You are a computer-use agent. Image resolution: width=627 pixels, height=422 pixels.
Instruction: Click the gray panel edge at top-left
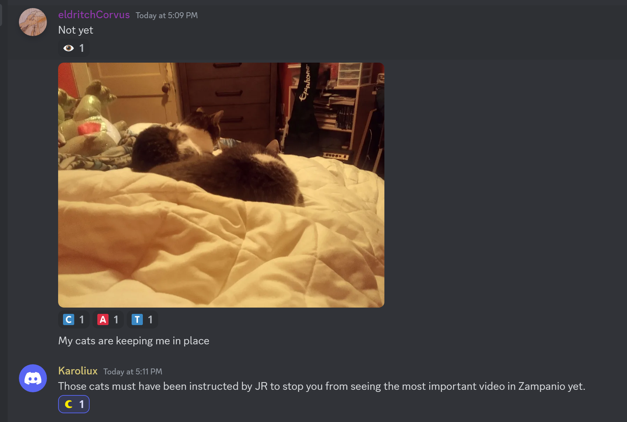click(1, 13)
